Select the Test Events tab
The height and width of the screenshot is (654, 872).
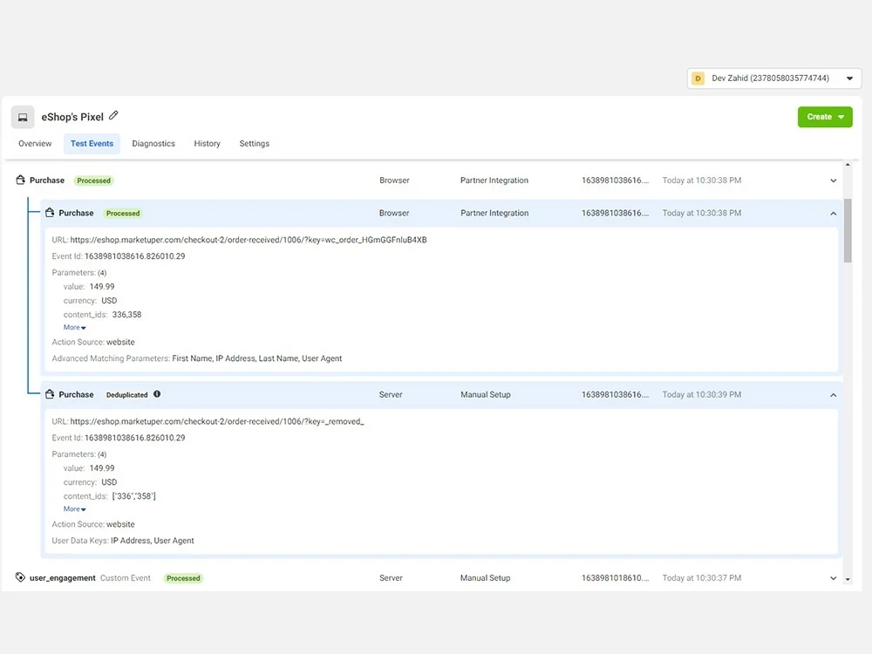(92, 144)
